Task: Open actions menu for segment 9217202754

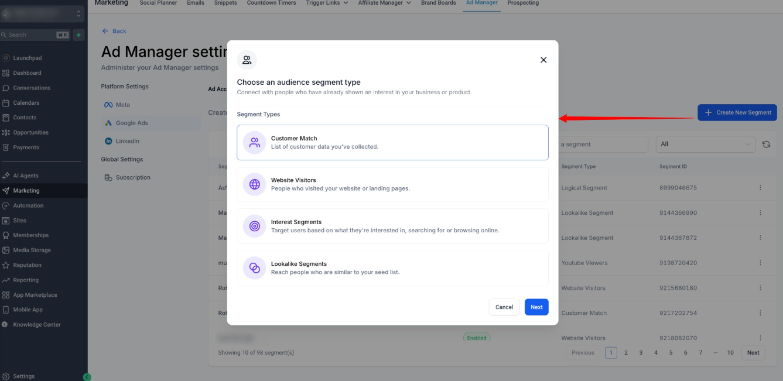Action: point(760,313)
